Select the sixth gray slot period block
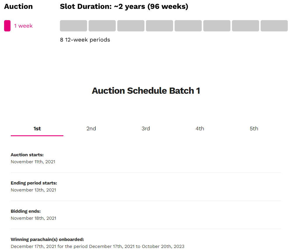This screenshot has height=252, width=291. (217, 26)
